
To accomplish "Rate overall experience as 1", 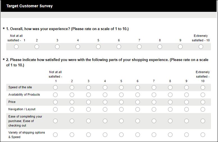I will (16, 47).
